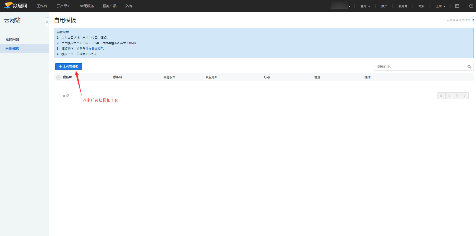
Task: Open 服务产品 menu item
Action: click(x=109, y=6)
